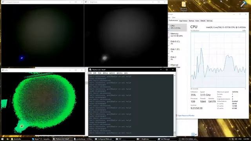Click the large CPU heading
Image resolution: width=251 pixels, height=141 pixels.
coord(194,27)
